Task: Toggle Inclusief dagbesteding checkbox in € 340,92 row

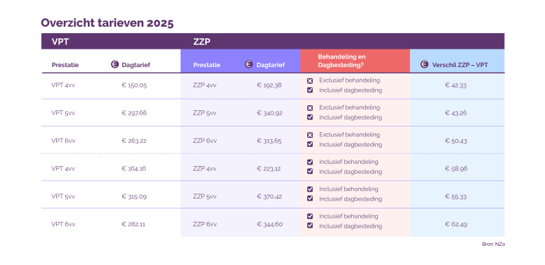Action: 310,117
